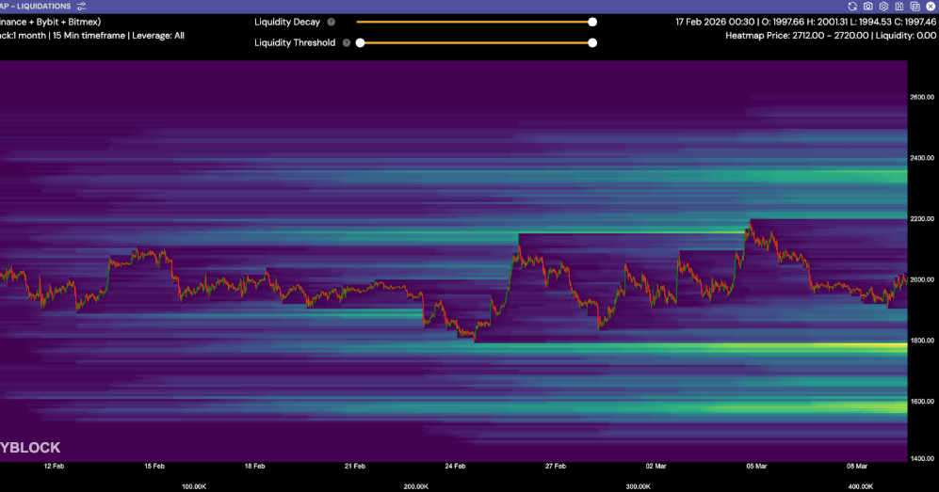
Task: Click the LIQUIDATIONS widget title
Action: (42, 6)
